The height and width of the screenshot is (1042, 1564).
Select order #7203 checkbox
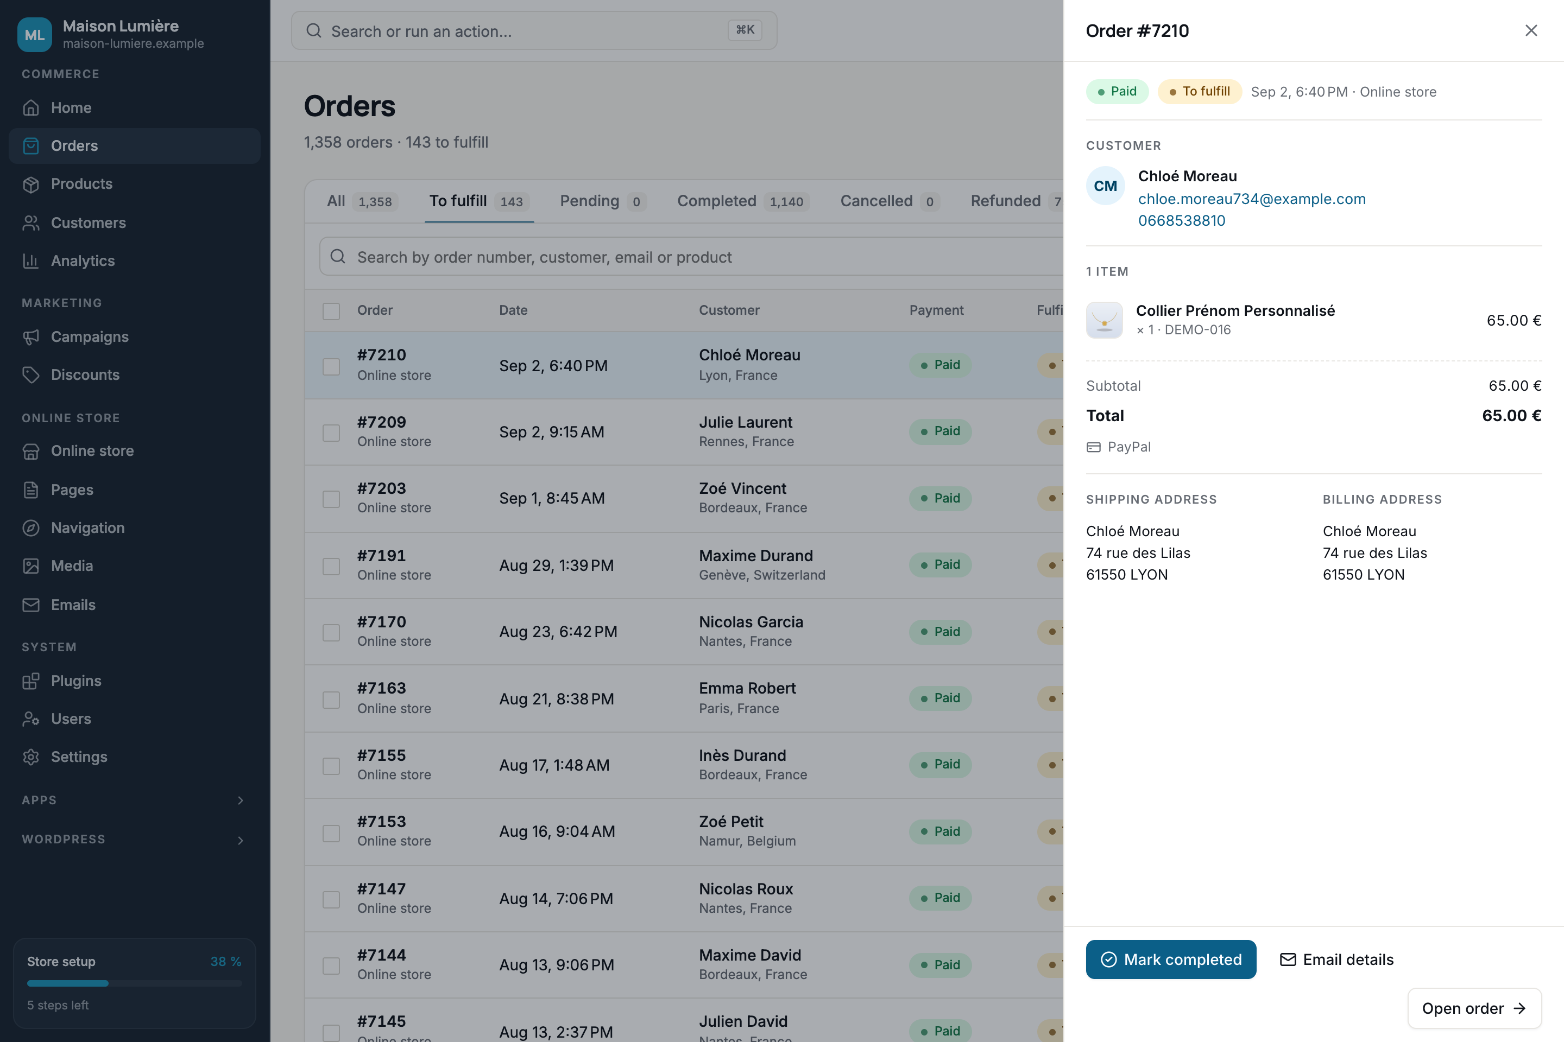[331, 498]
